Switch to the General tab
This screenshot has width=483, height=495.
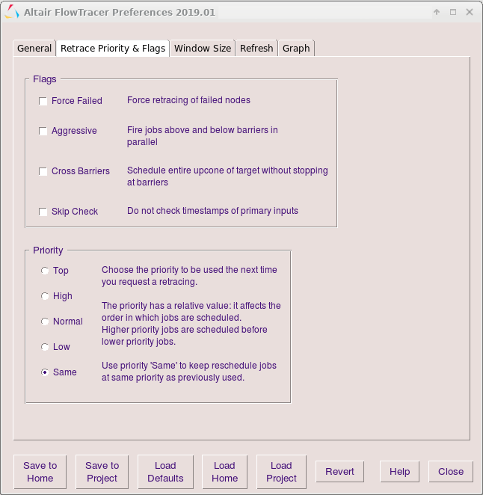coord(34,48)
